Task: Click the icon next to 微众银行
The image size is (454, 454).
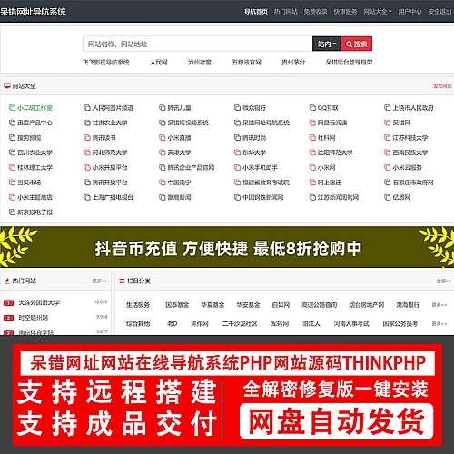Action: [x=237, y=108]
